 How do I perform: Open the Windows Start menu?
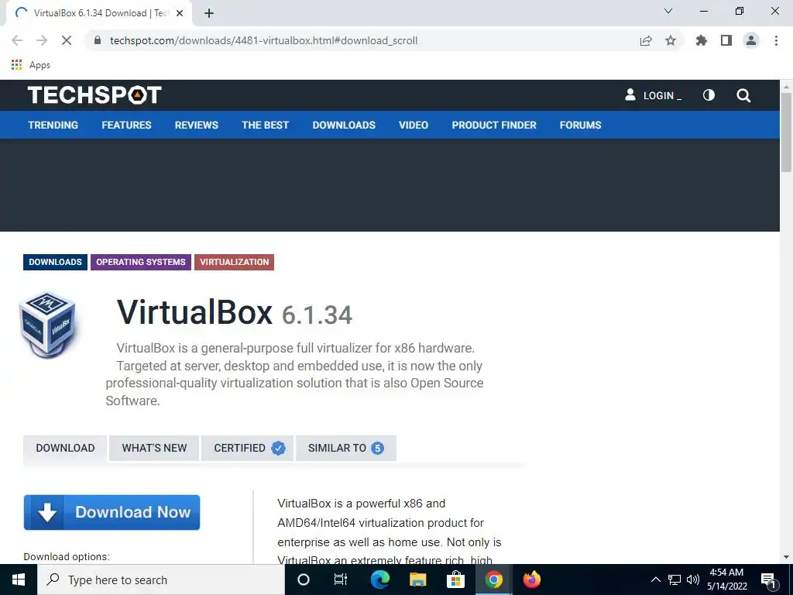point(19,580)
